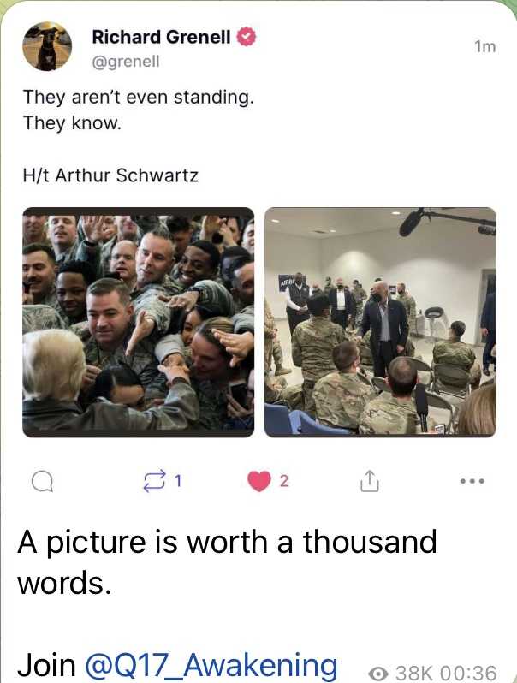Click the 1m post timestamp
517x683 pixels.
pyautogui.click(x=484, y=46)
